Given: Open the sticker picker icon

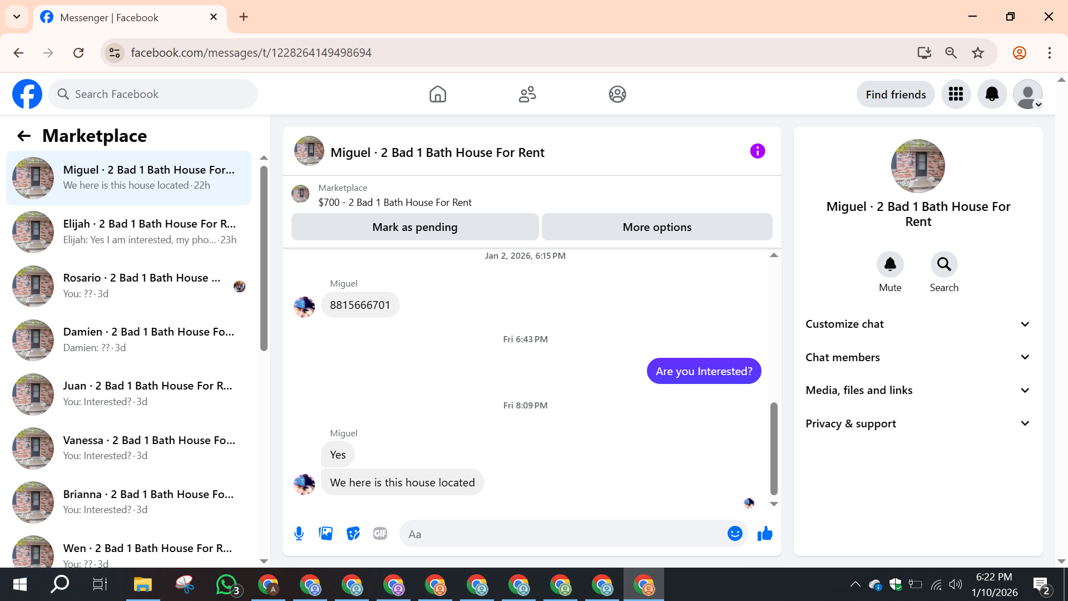Looking at the screenshot, I should (353, 534).
